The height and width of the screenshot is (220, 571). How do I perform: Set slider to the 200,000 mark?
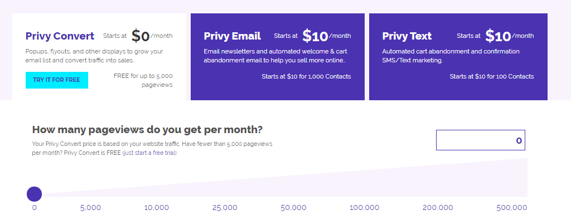pyautogui.click(x=438, y=208)
